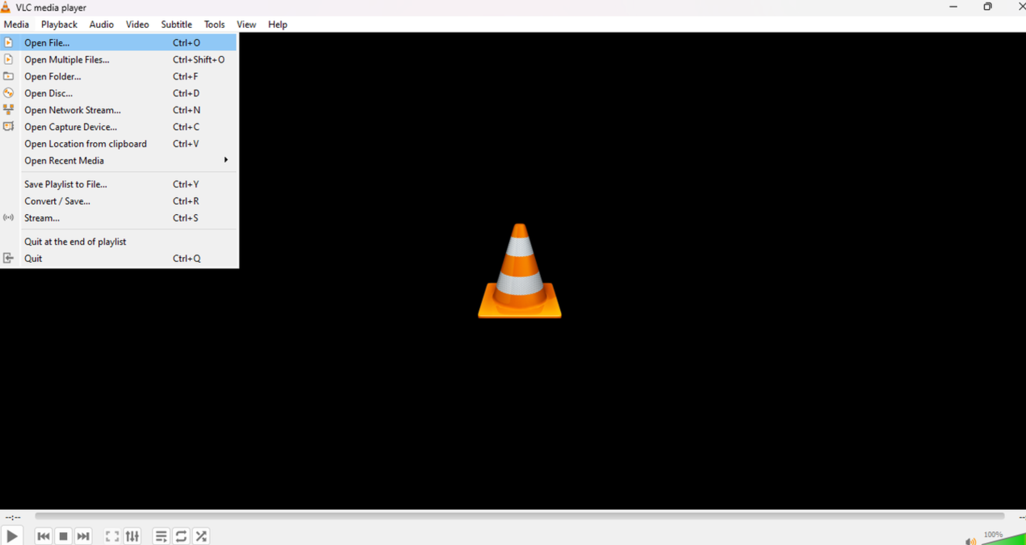Open the Audio menu
Screen dimensions: 1026x545
coord(101,24)
